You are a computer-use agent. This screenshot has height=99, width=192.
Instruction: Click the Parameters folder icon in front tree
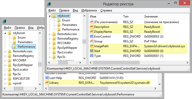coord(59,25)
